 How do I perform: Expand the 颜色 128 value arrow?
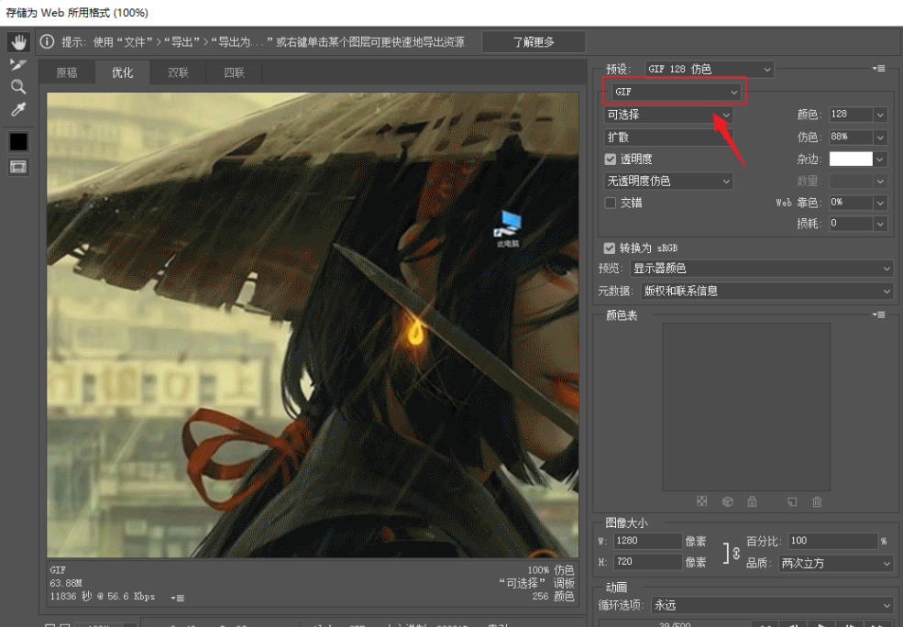point(880,115)
